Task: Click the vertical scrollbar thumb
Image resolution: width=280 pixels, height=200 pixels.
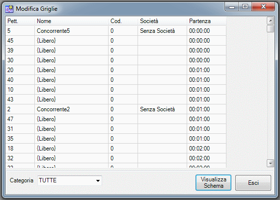Action: pos(270,29)
